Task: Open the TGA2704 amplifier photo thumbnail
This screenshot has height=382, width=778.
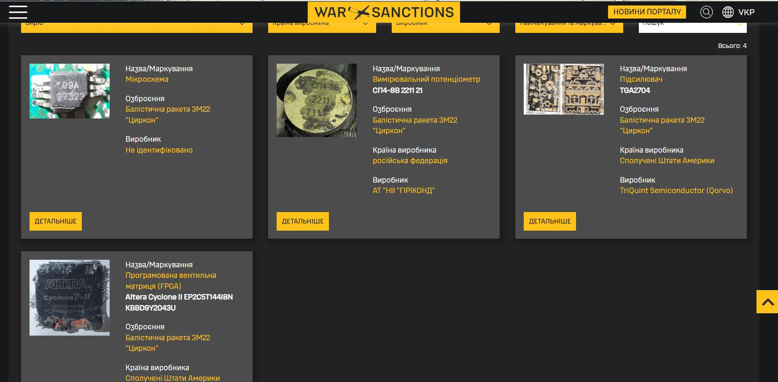Action: pyautogui.click(x=564, y=89)
